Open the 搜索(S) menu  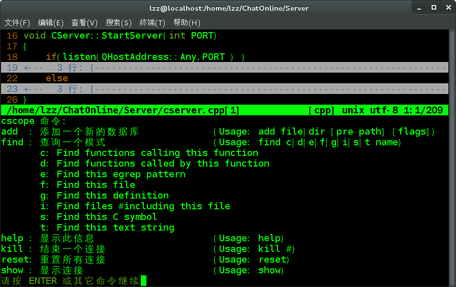pos(118,23)
